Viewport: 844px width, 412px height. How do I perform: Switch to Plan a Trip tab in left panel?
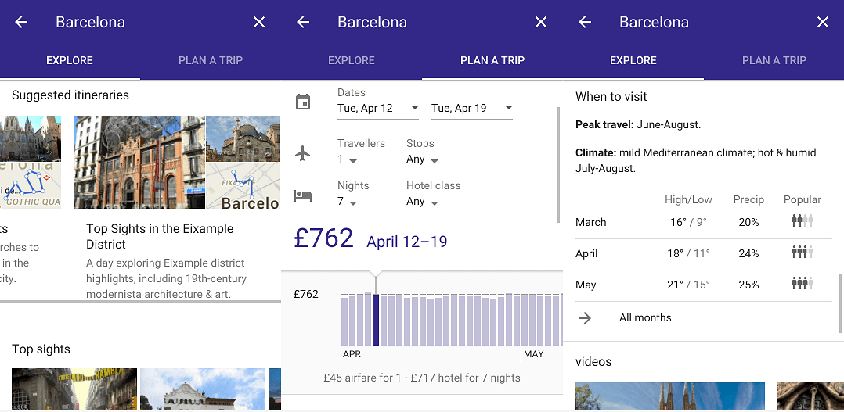point(211,60)
